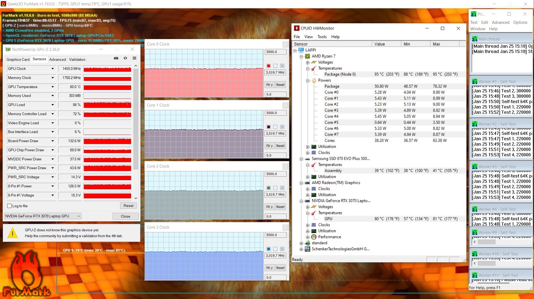The width and height of the screenshot is (534, 299).
Task: Open the Options menu in Prime95
Action: [x=520, y=22]
